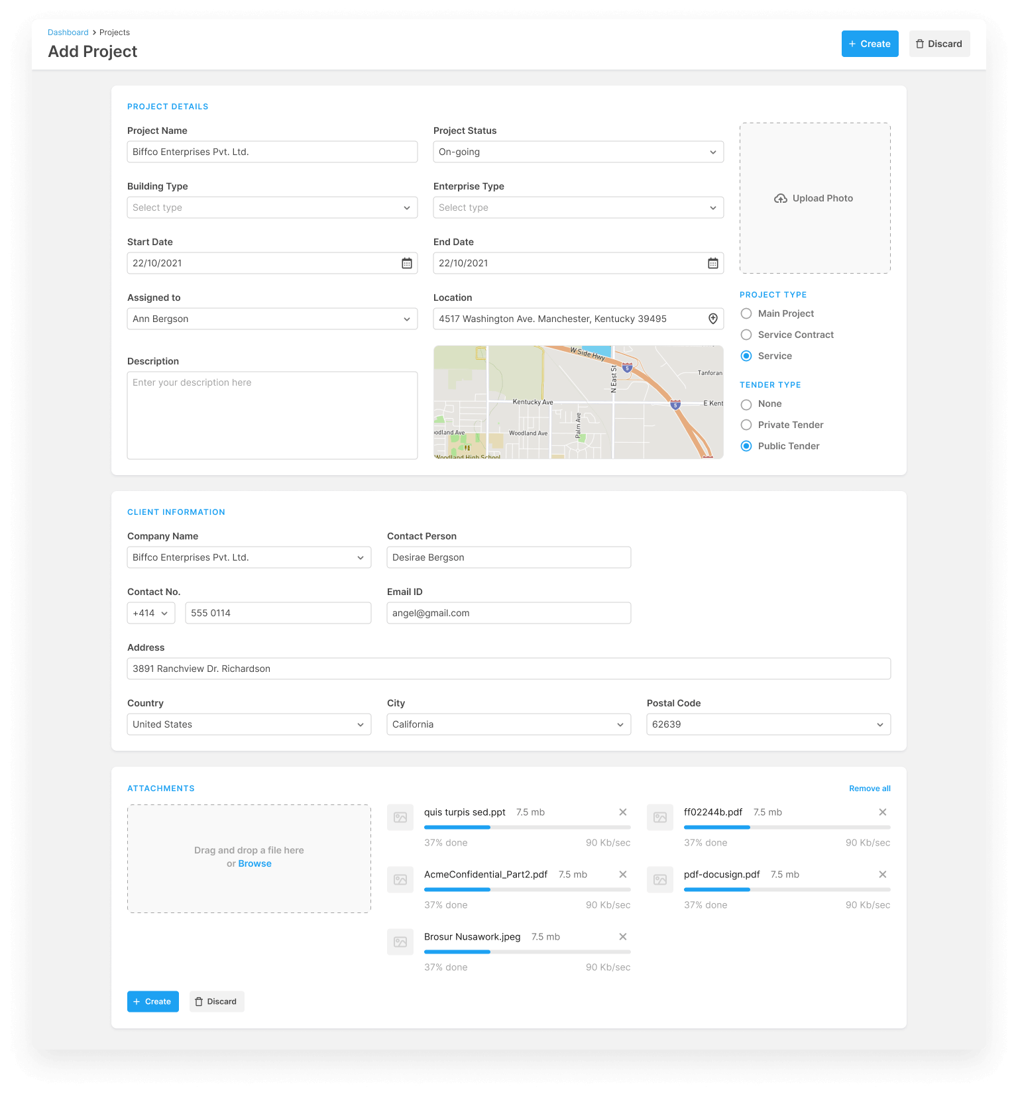This screenshot has height=1094, width=1018.
Task: Click the Projects breadcrumb item
Action: [x=115, y=32]
